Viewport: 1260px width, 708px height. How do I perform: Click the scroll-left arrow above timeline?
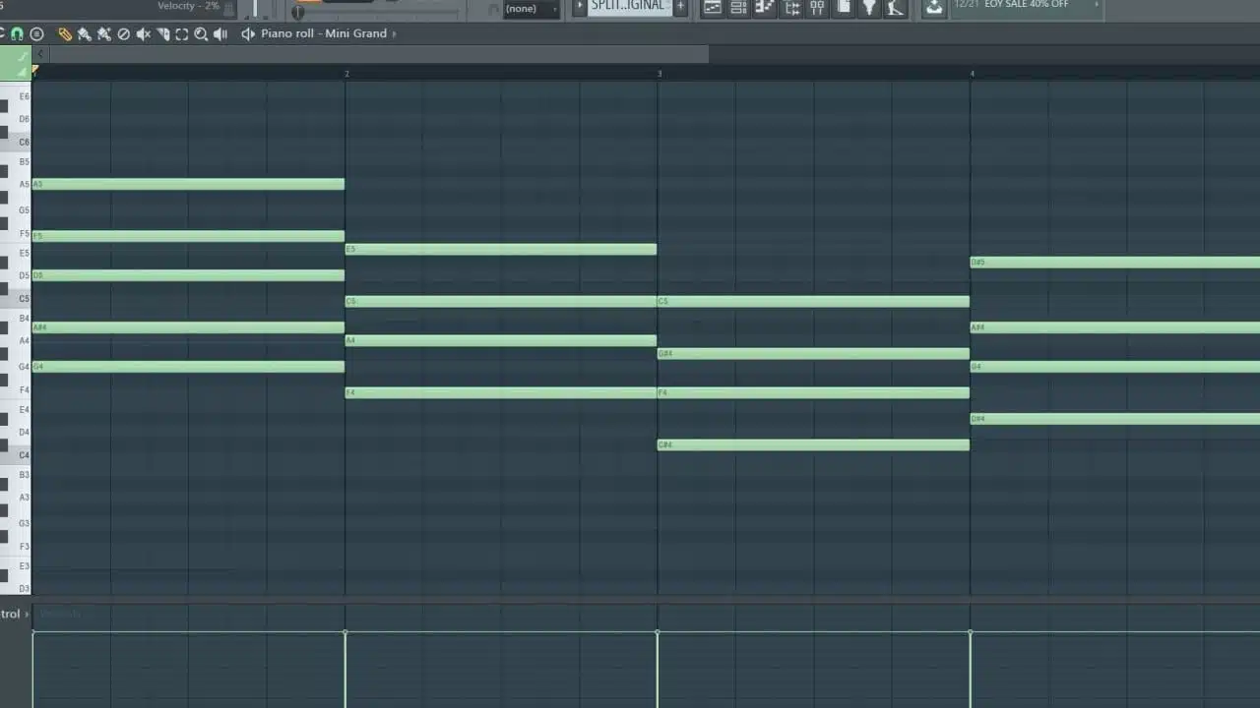pyautogui.click(x=40, y=54)
